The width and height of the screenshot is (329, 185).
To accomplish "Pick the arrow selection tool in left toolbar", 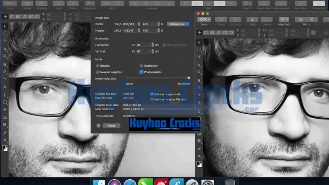I will pos(5,27).
